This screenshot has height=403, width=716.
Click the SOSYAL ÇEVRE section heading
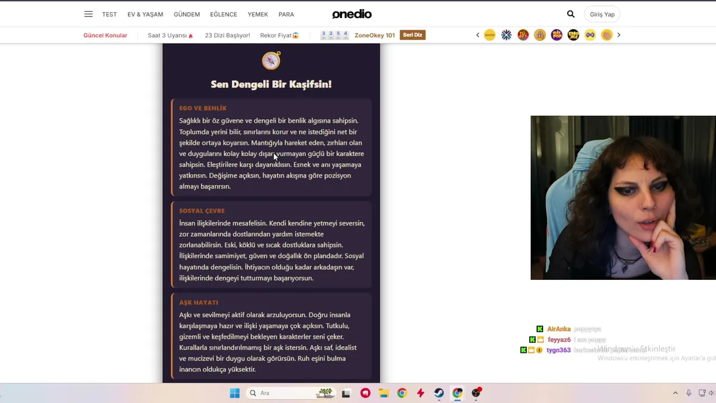click(x=202, y=211)
